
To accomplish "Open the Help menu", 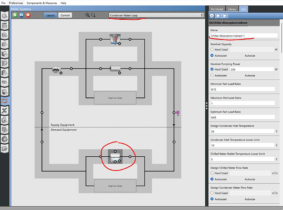I will (x=63, y=3).
